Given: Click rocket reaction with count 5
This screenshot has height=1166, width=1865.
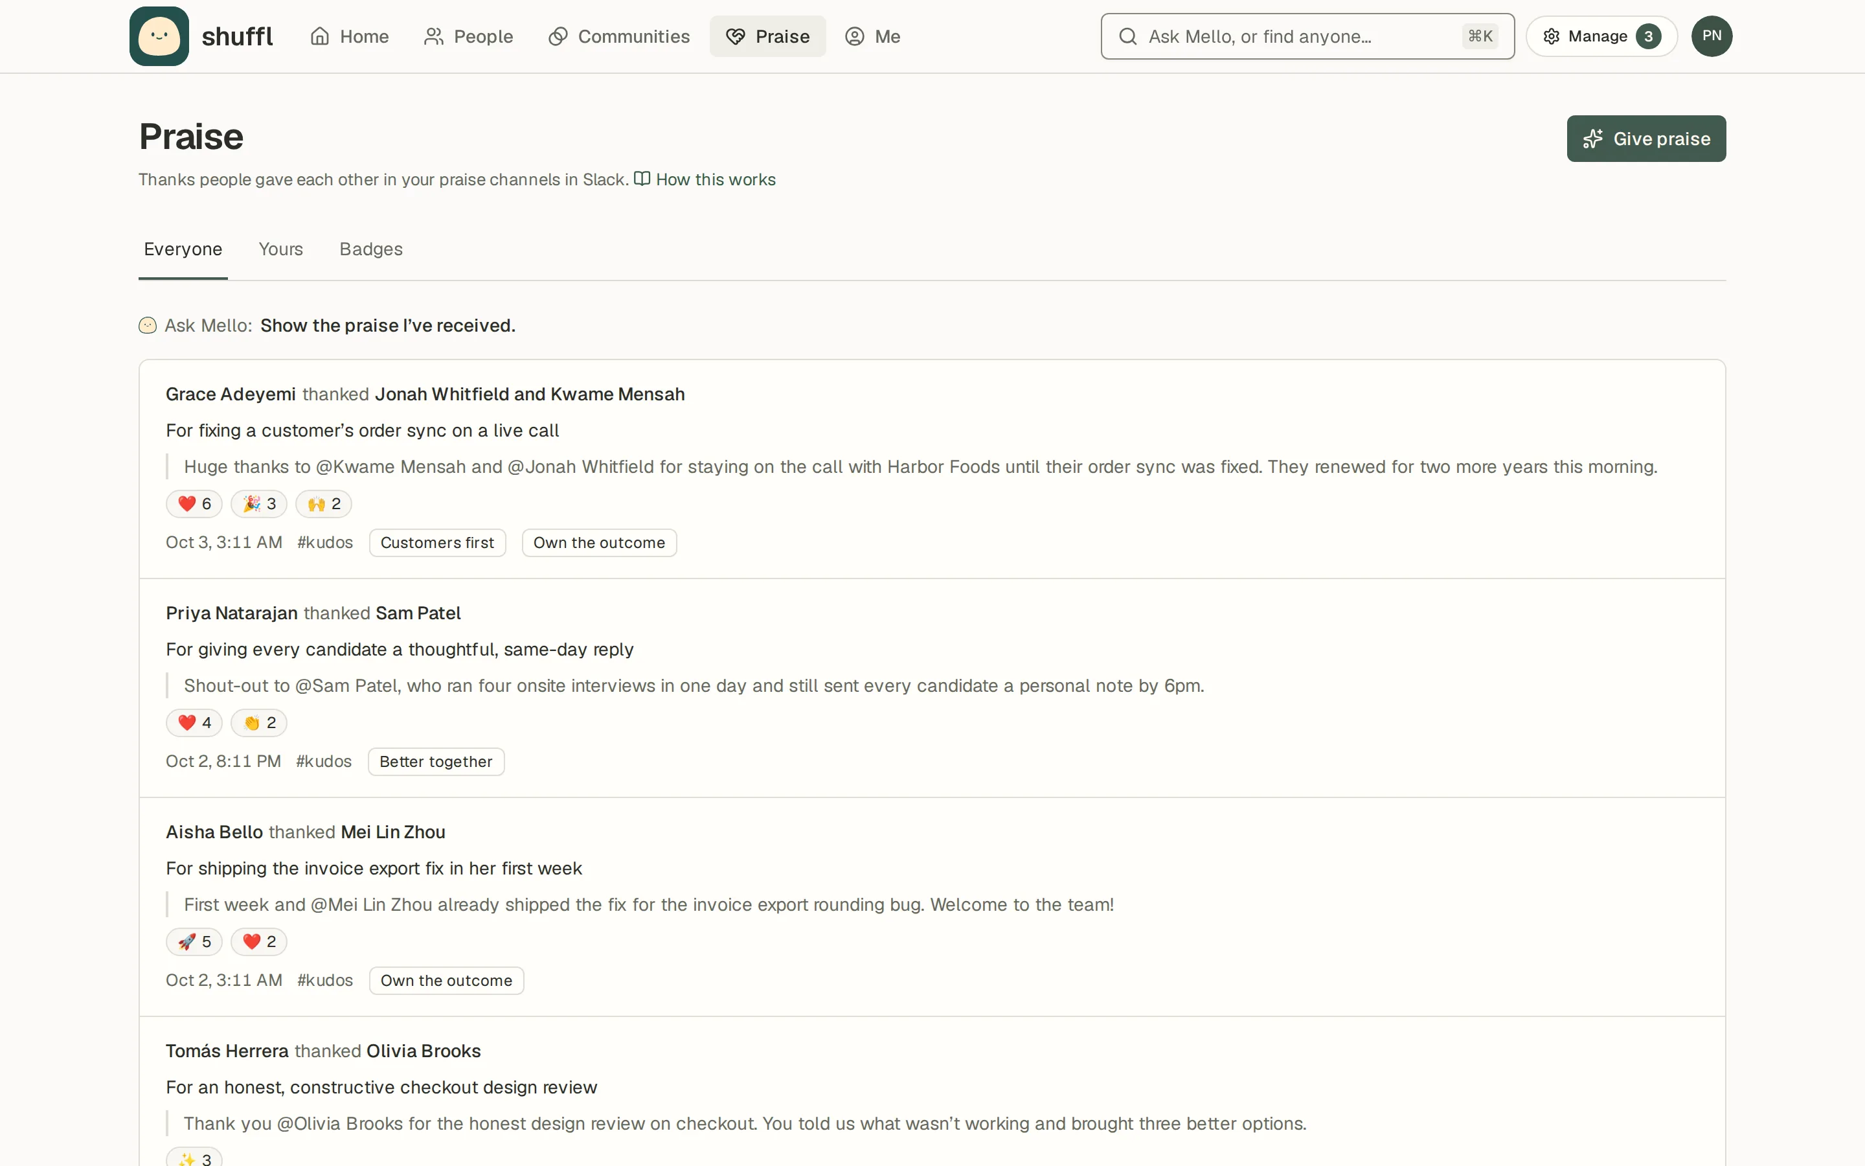Looking at the screenshot, I should (194, 942).
